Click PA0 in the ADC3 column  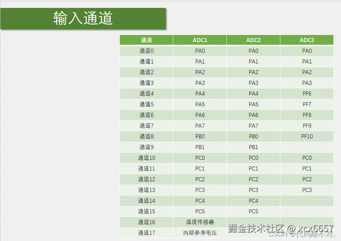pos(307,51)
